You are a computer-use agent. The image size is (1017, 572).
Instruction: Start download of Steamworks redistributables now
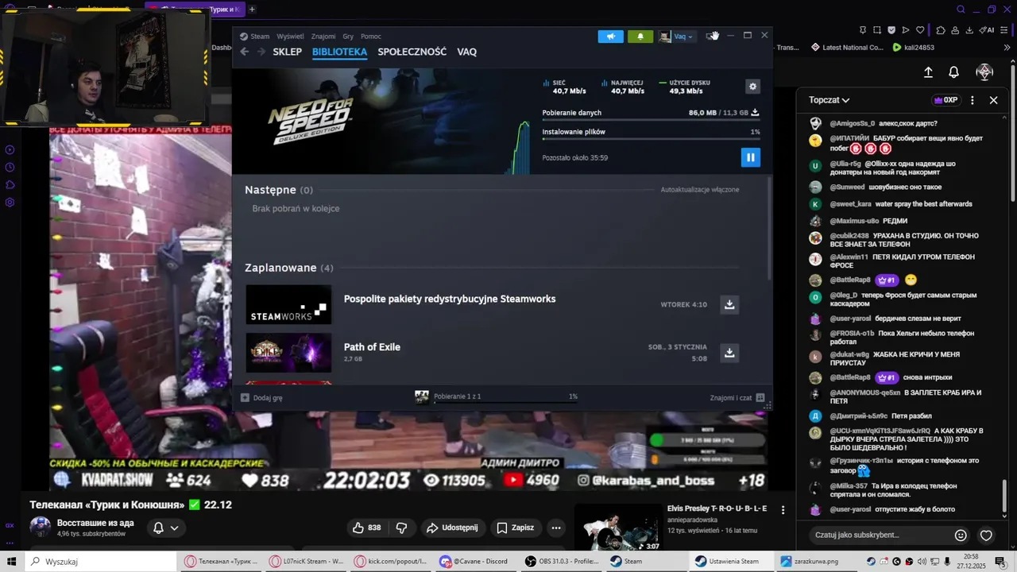[729, 304]
